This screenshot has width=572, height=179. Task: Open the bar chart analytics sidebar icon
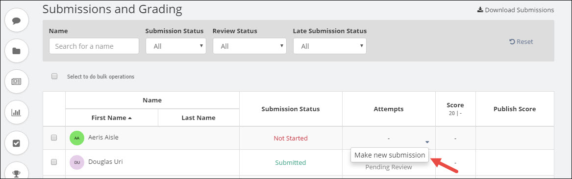[16, 112]
